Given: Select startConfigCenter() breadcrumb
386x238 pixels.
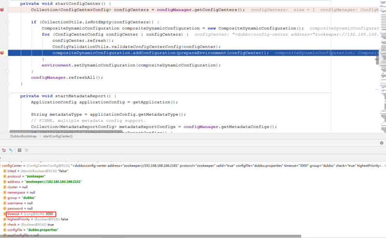Looking at the screenshot, I should point(58,136).
